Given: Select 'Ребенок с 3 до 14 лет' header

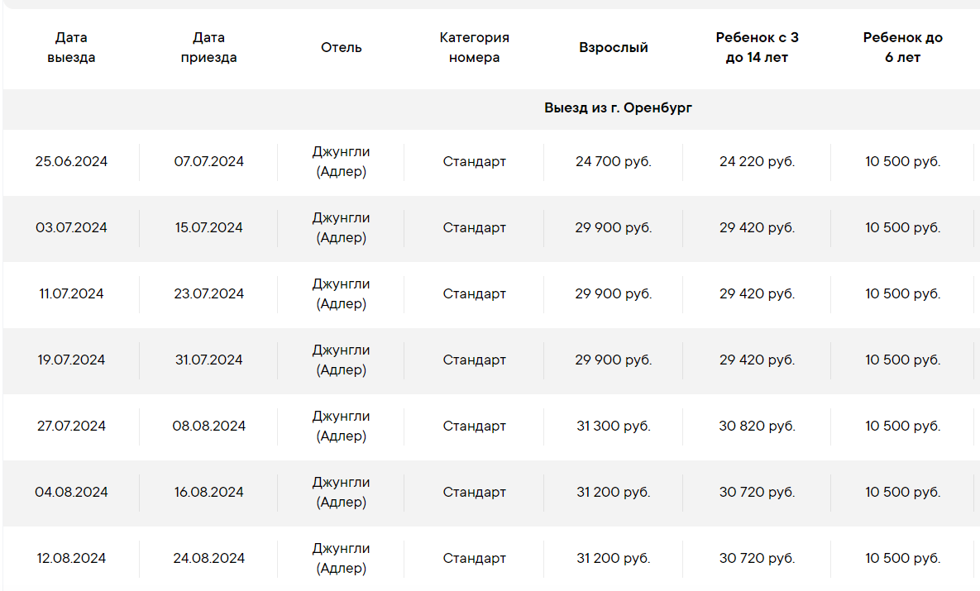Looking at the screenshot, I should (757, 47).
